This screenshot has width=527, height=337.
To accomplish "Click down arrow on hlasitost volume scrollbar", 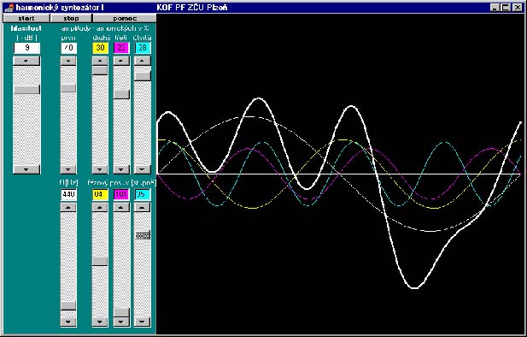I will tap(26, 169).
